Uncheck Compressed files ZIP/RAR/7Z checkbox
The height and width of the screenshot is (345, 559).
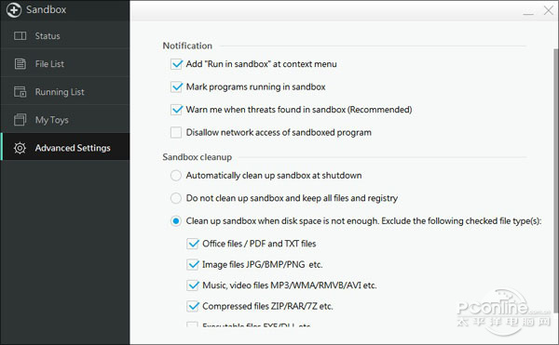[x=193, y=306]
